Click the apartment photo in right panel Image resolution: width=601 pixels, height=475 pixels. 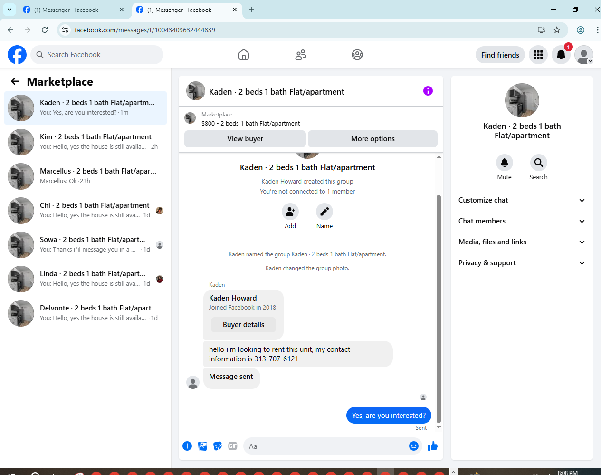[x=522, y=100]
